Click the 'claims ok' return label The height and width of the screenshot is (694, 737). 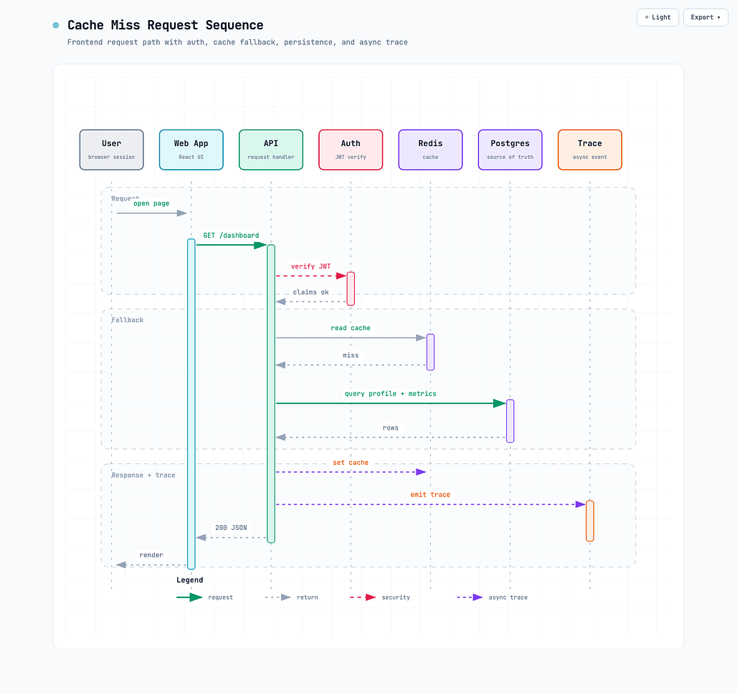coord(310,292)
